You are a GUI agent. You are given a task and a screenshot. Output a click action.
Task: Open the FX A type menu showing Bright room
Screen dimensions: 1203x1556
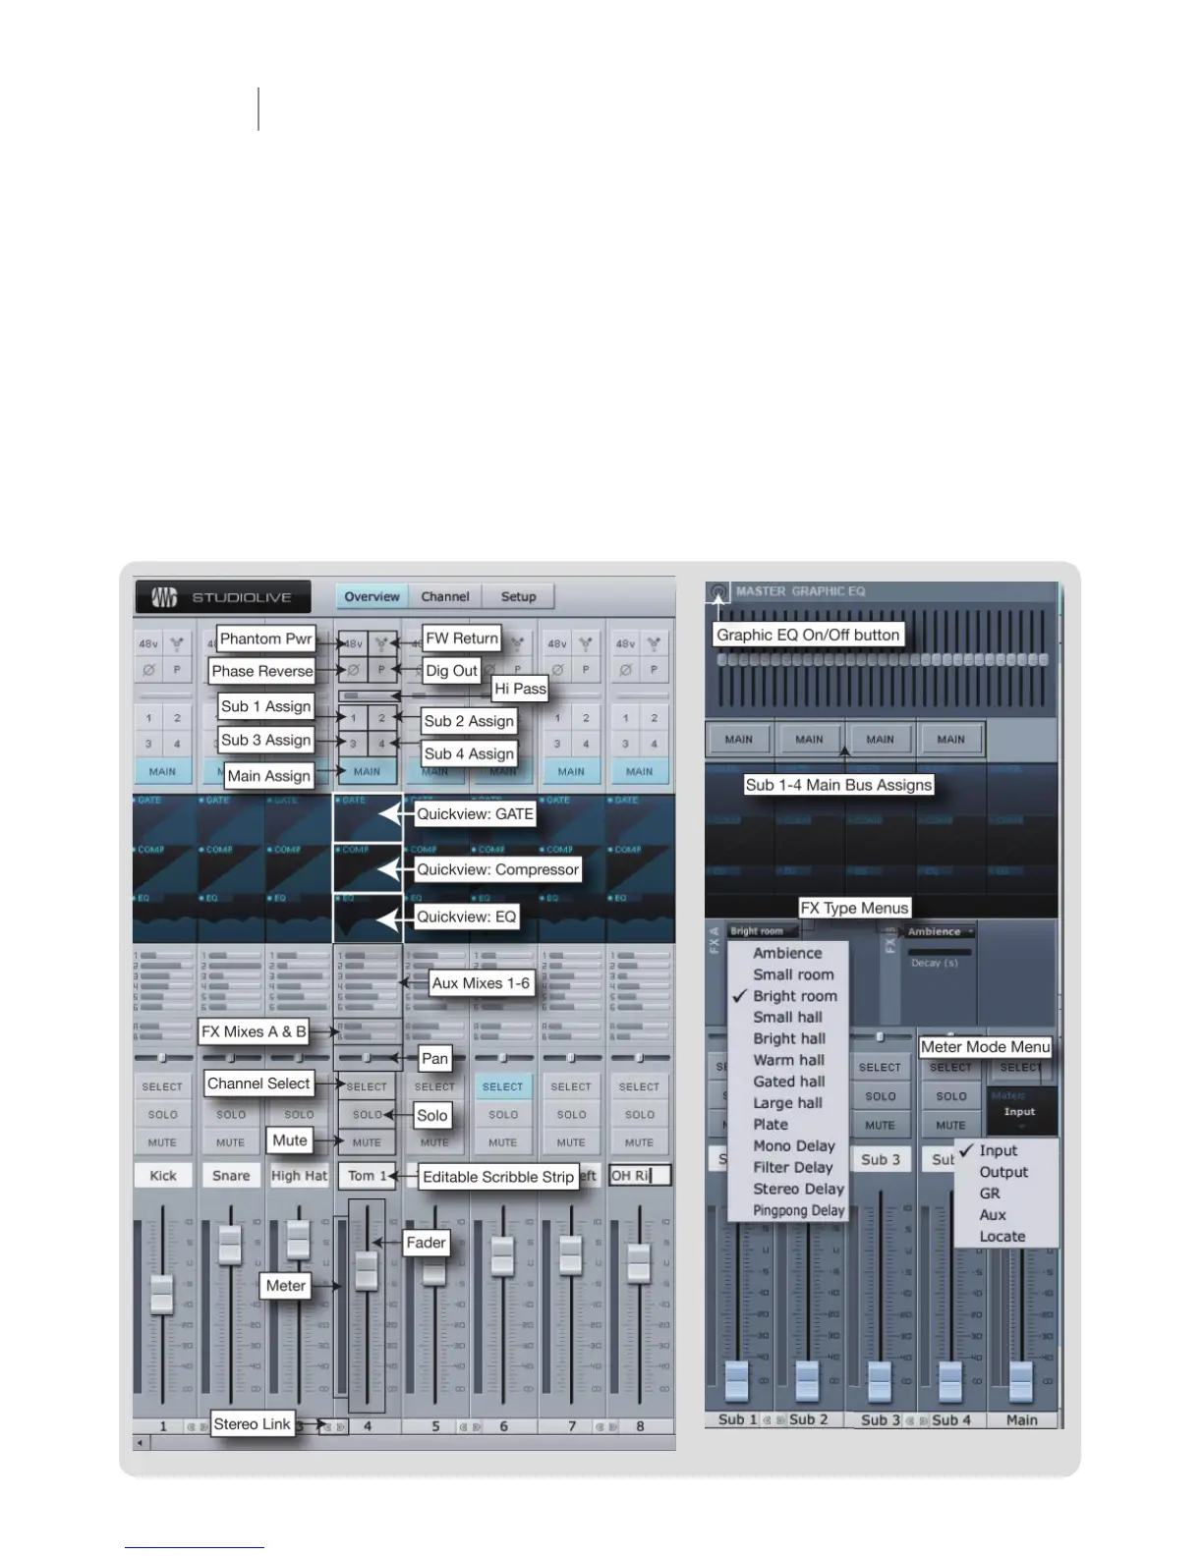763,931
